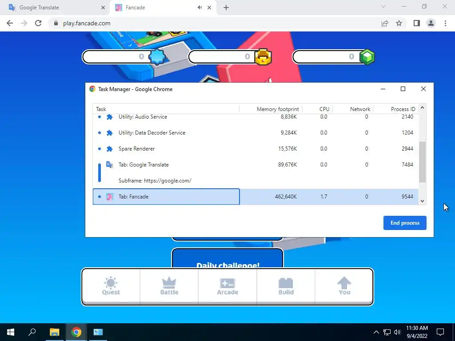Sort by Task column header
The height and width of the screenshot is (341, 455).
coord(166,109)
